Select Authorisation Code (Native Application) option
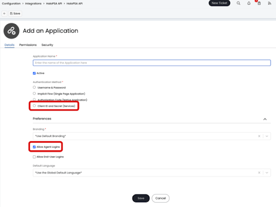276x207 pixels. tap(34, 99)
